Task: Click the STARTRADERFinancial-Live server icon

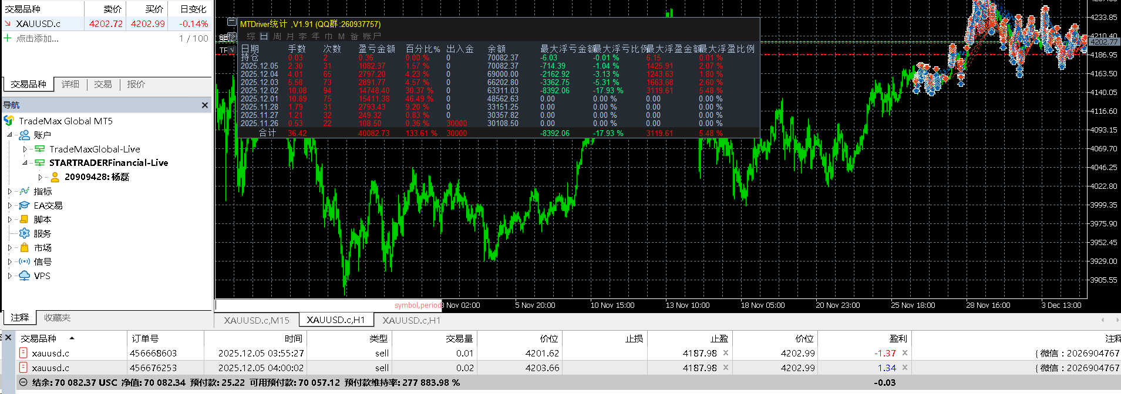Action: pyautogui.click(x=40, y=162)
